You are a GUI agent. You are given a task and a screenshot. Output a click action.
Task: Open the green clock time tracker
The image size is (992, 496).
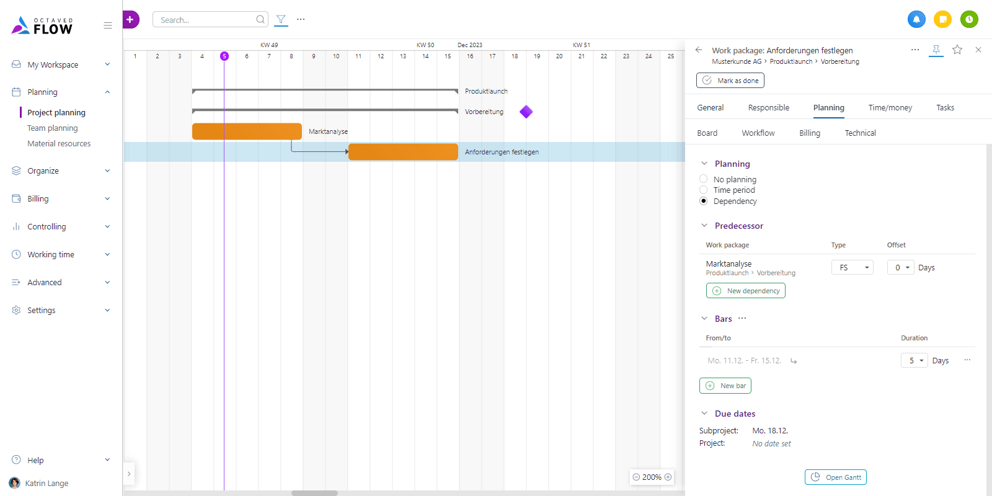969,19
